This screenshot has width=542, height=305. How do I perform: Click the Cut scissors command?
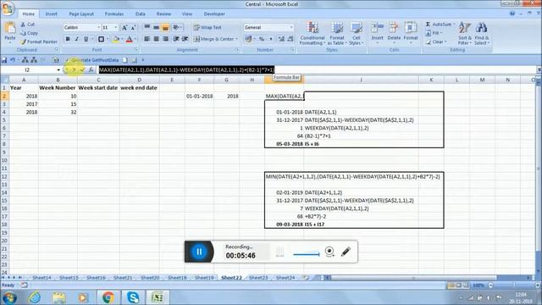pyautogui.click(x=28, y=25)
